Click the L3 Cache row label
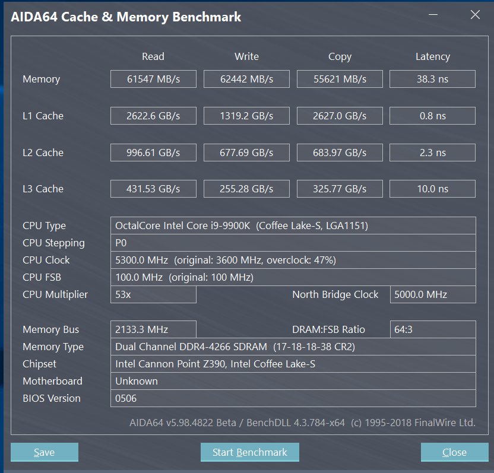494x473 pixels. coord(43,189)
